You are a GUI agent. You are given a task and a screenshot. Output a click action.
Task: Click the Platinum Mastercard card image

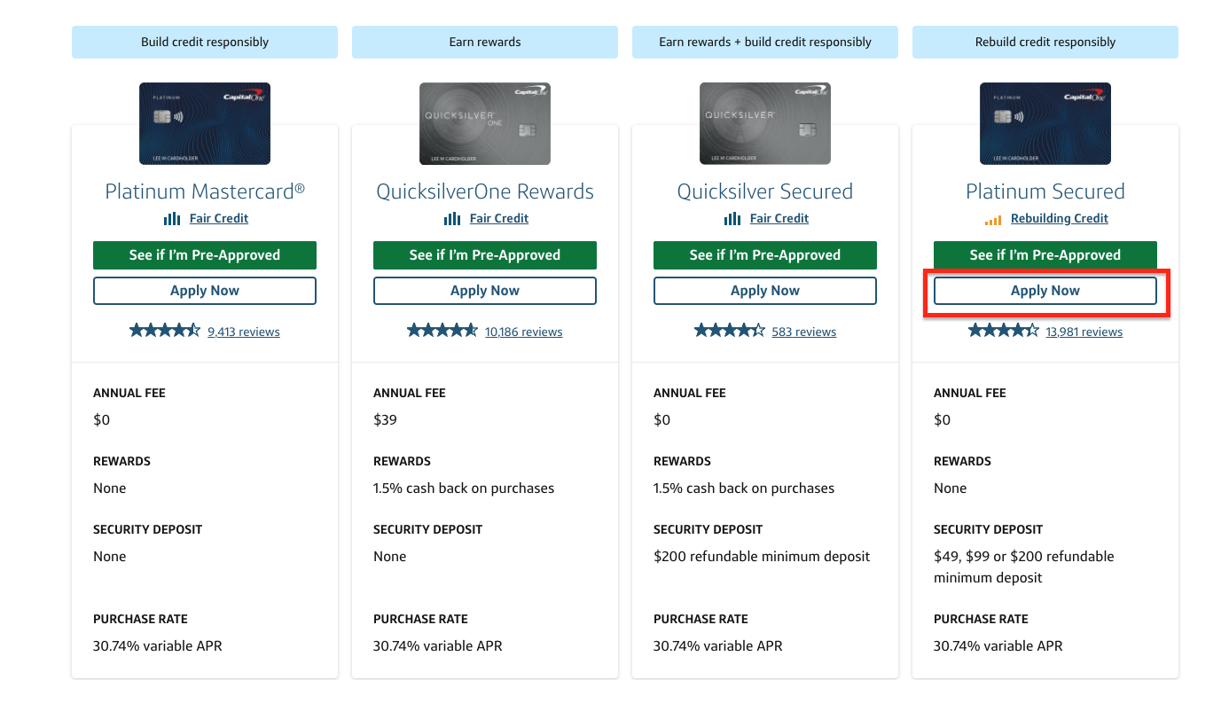[205, 123]
